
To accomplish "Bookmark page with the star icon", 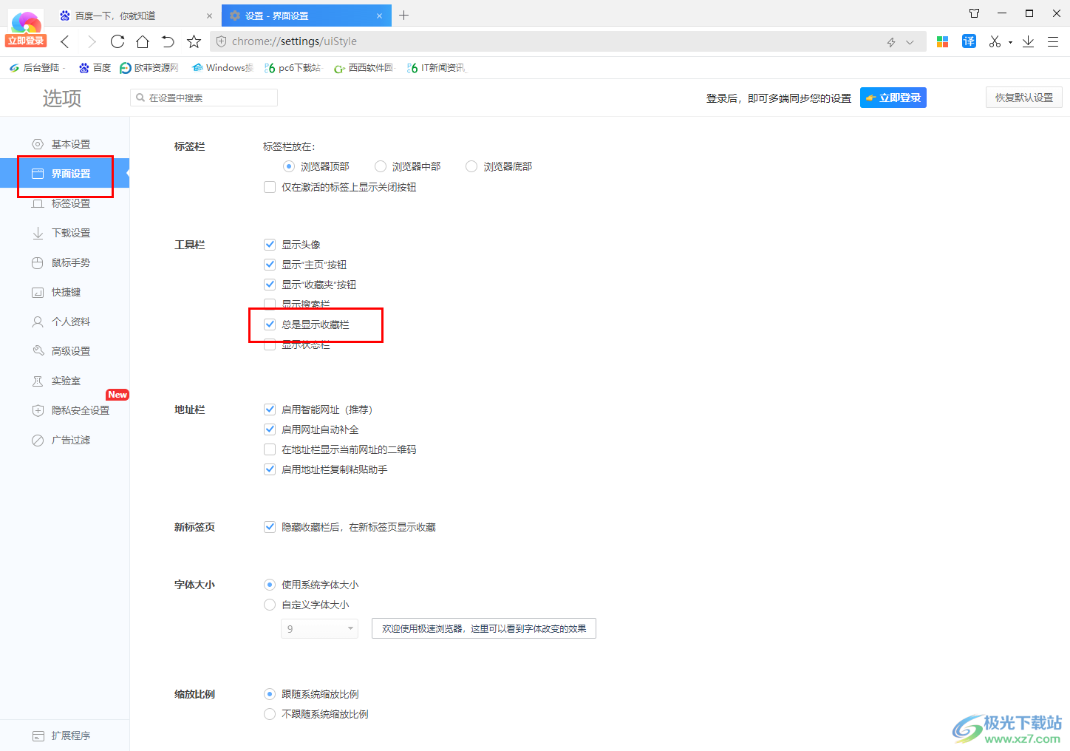I will point(194,41).
